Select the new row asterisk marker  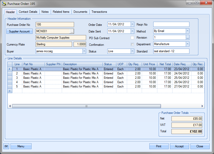(10, 91)
